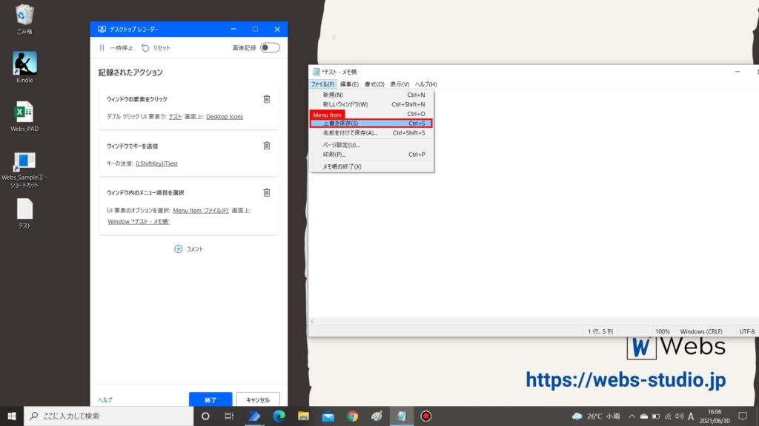Open Cortana circle icon on taskbar

[205, 416]
